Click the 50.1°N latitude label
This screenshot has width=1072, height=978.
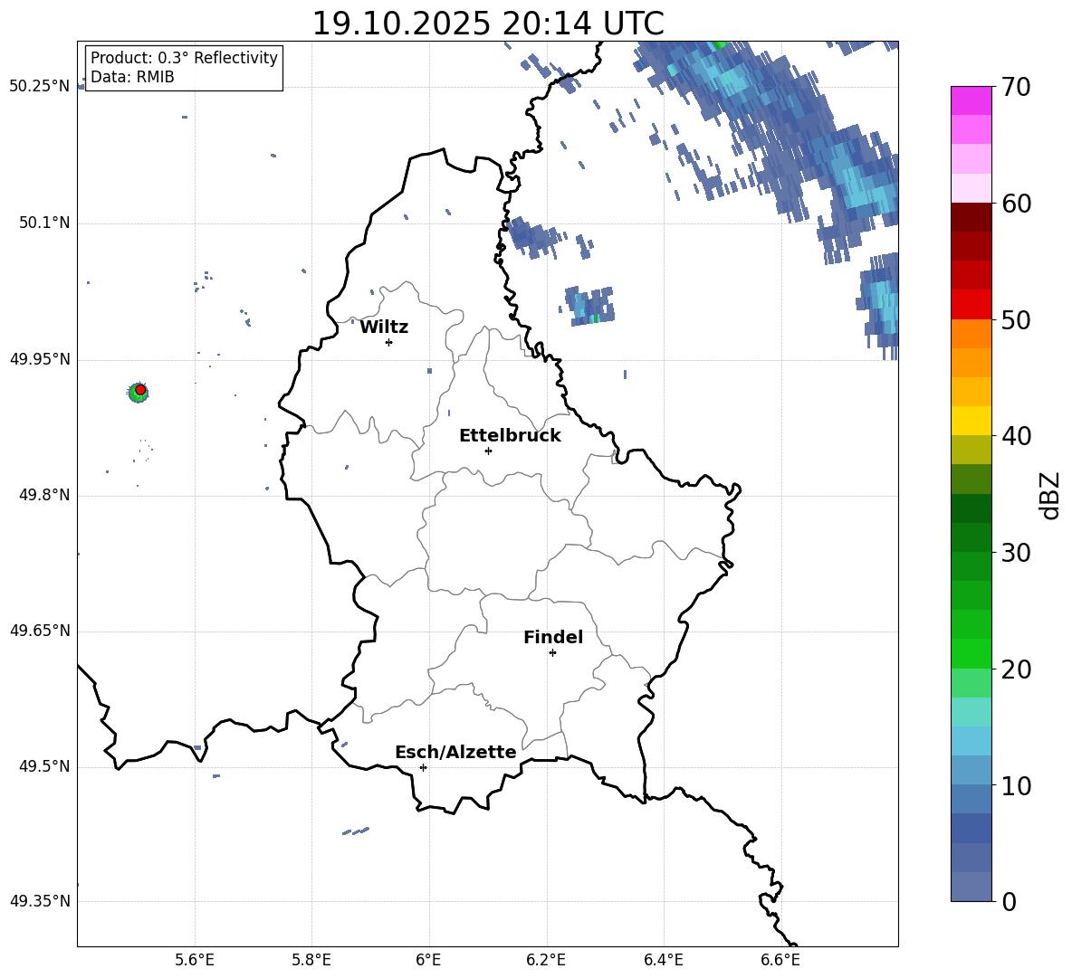[44, 223]
